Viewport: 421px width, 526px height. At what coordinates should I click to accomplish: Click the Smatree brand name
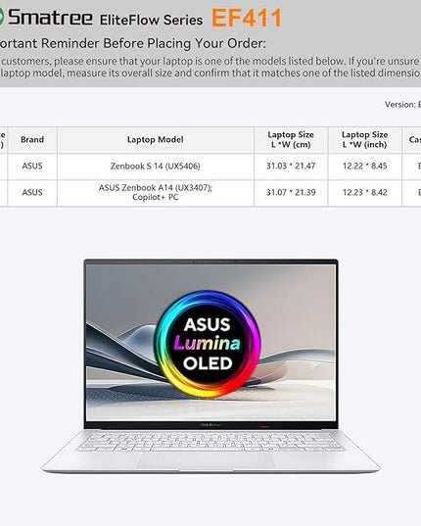click(50, 18)
